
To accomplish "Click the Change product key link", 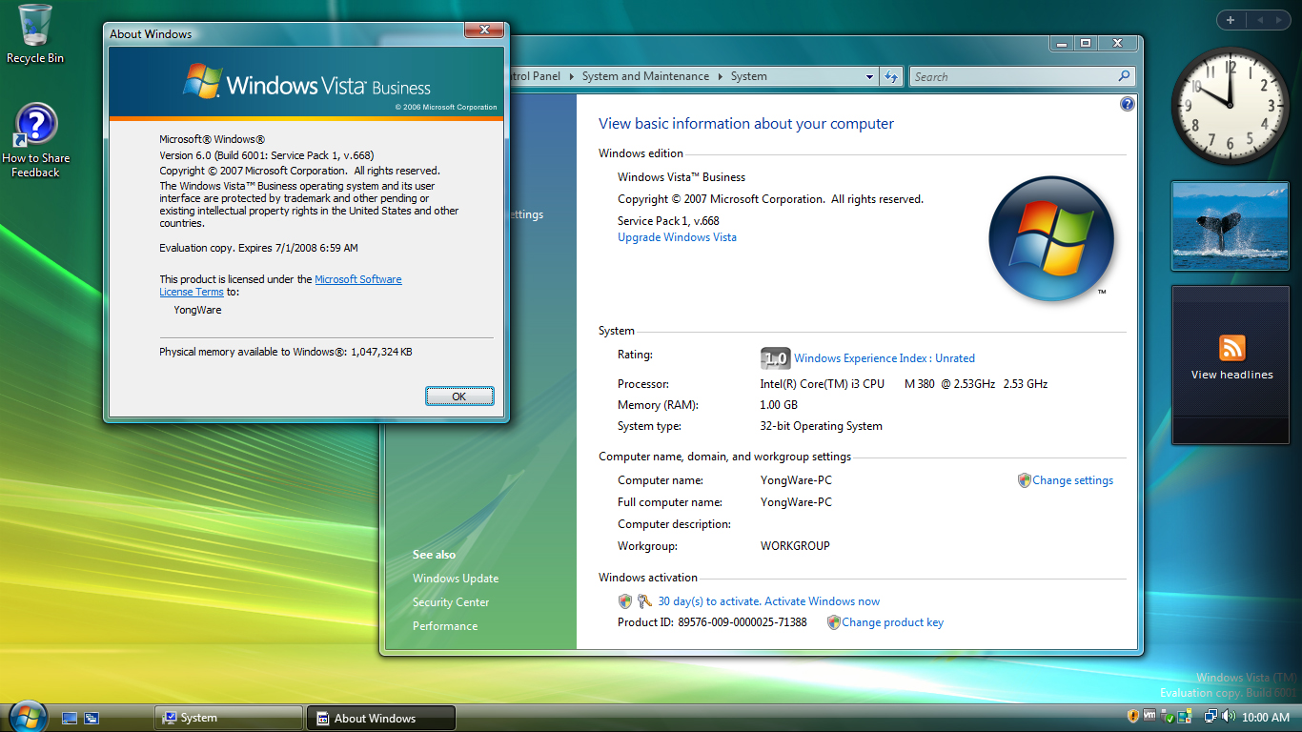I will (x=892, y=622).
